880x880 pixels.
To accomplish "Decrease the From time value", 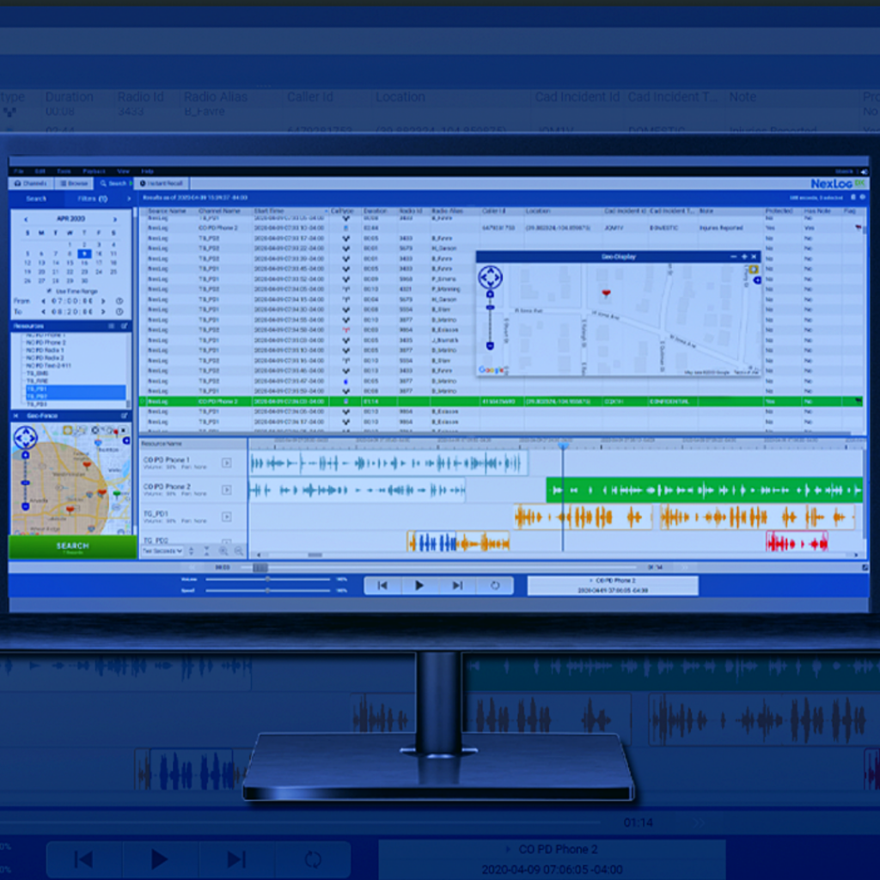I will (43, 302).
